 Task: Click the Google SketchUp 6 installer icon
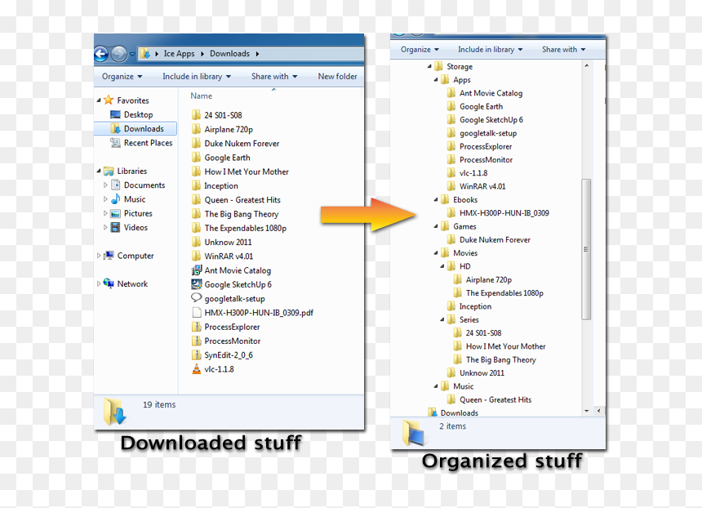pos(196,284)
